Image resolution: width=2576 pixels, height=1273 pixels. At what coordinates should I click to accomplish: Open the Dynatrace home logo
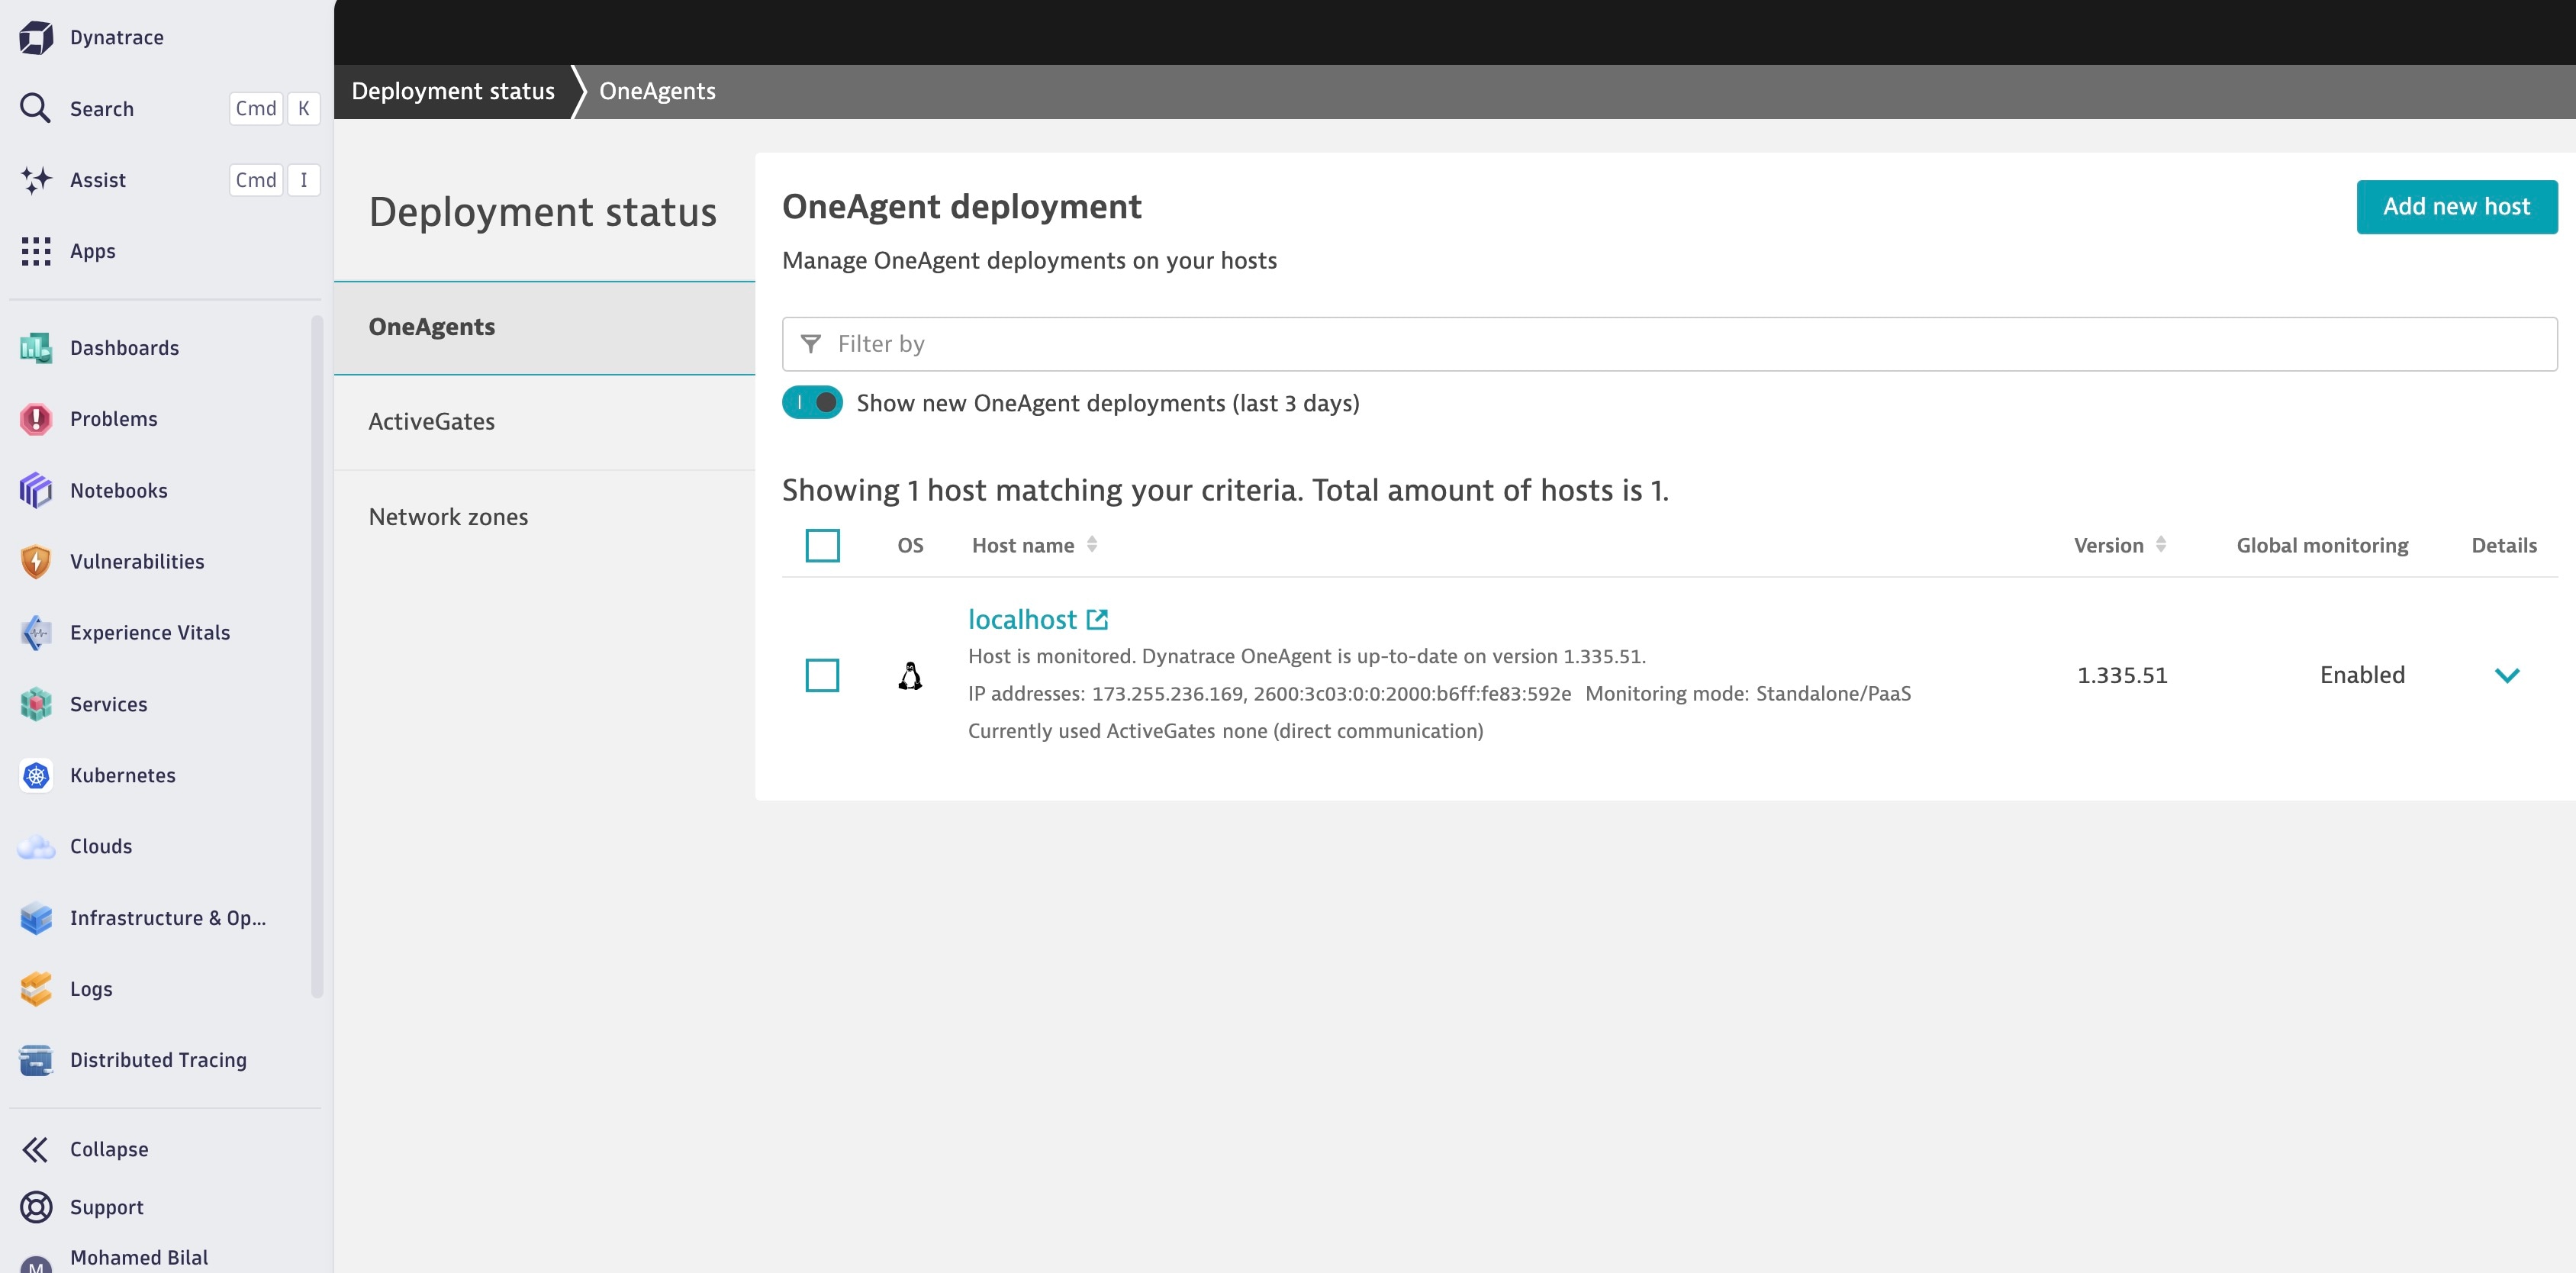36,37
